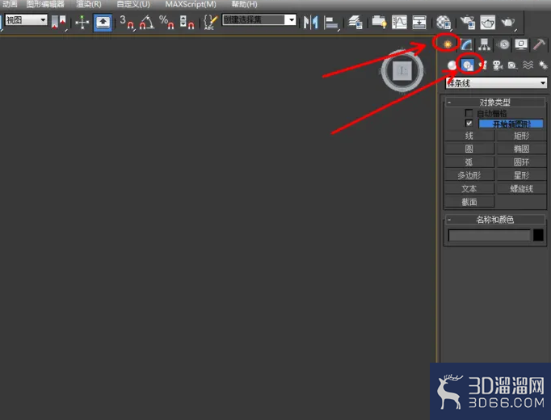Open the Render Setup teapot icon
The width and height of the screenshot is (551, 420).
click(x=468, y=22)
